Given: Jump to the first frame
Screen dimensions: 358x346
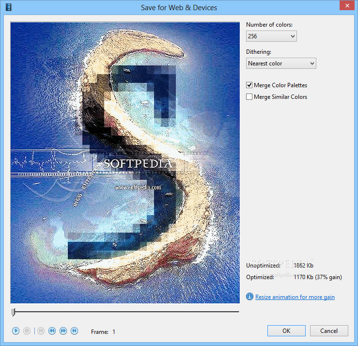Looking at the screenshot, I should (41, 330).
